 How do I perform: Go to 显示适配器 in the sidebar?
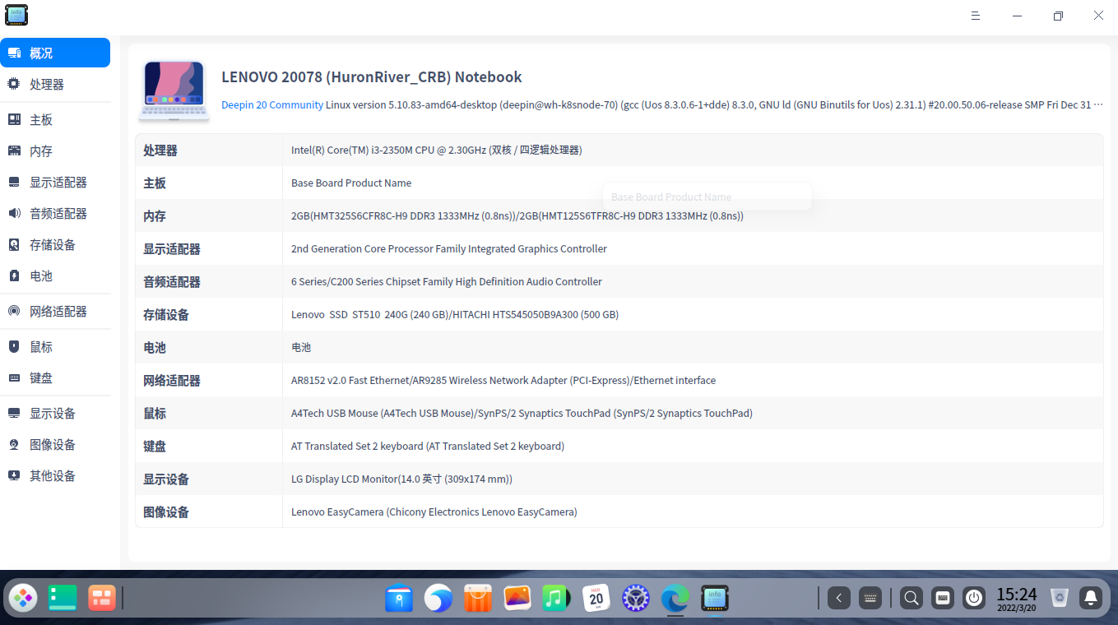coord(55,183)
